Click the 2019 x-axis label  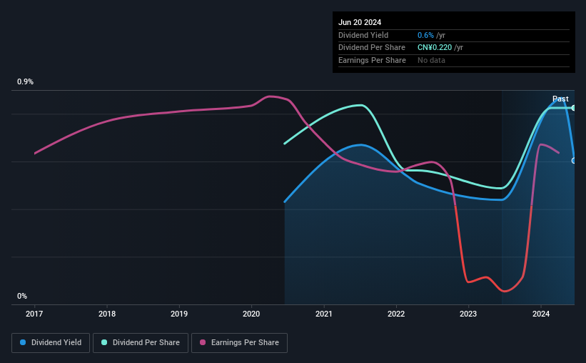pyautogui.click(x=179, y=314)
